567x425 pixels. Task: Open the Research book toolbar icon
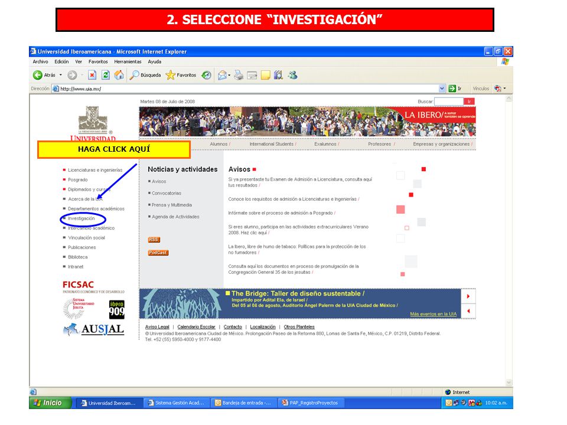click(278, 75)
